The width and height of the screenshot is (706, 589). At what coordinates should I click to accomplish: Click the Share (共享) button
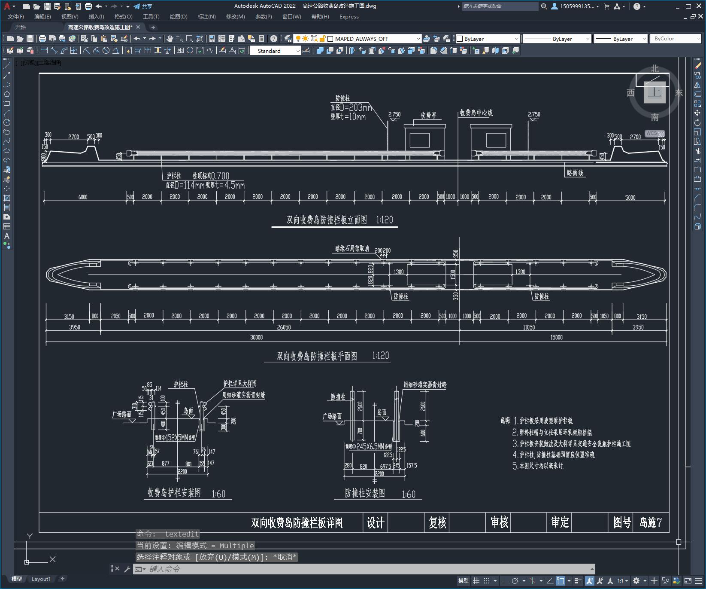[143, 6]
